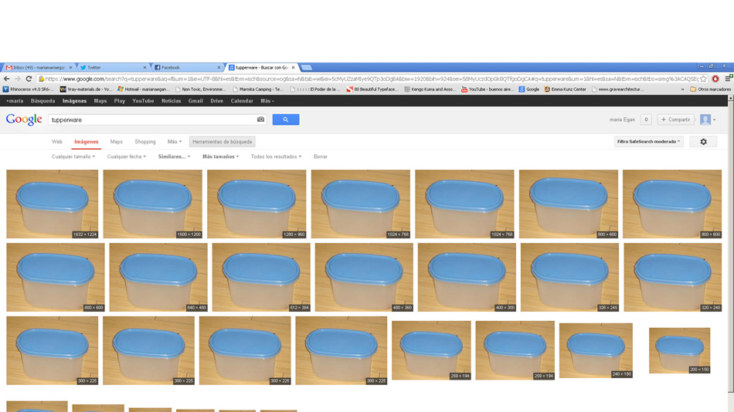Open the Otros marcadores folder
734x412 pixels.
coord(710,89)
